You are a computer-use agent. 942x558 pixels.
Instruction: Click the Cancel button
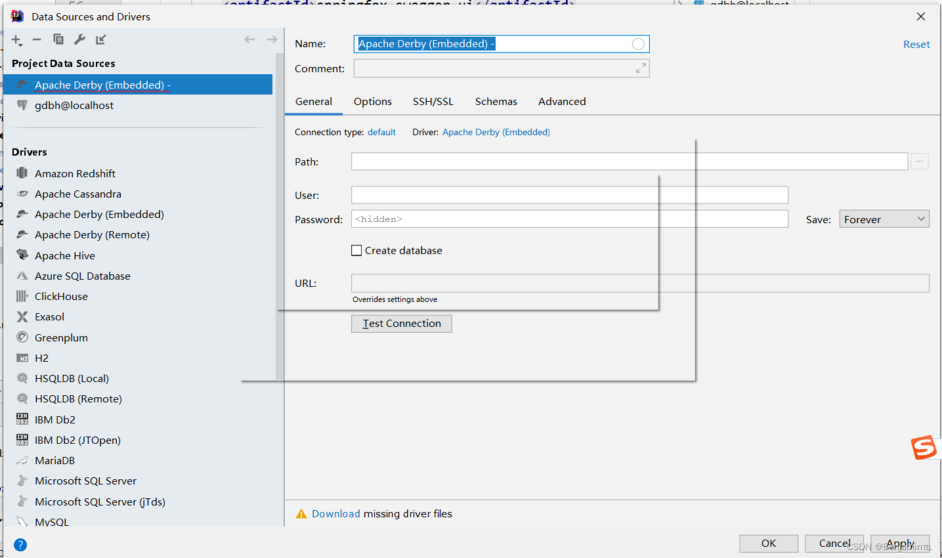834,544
